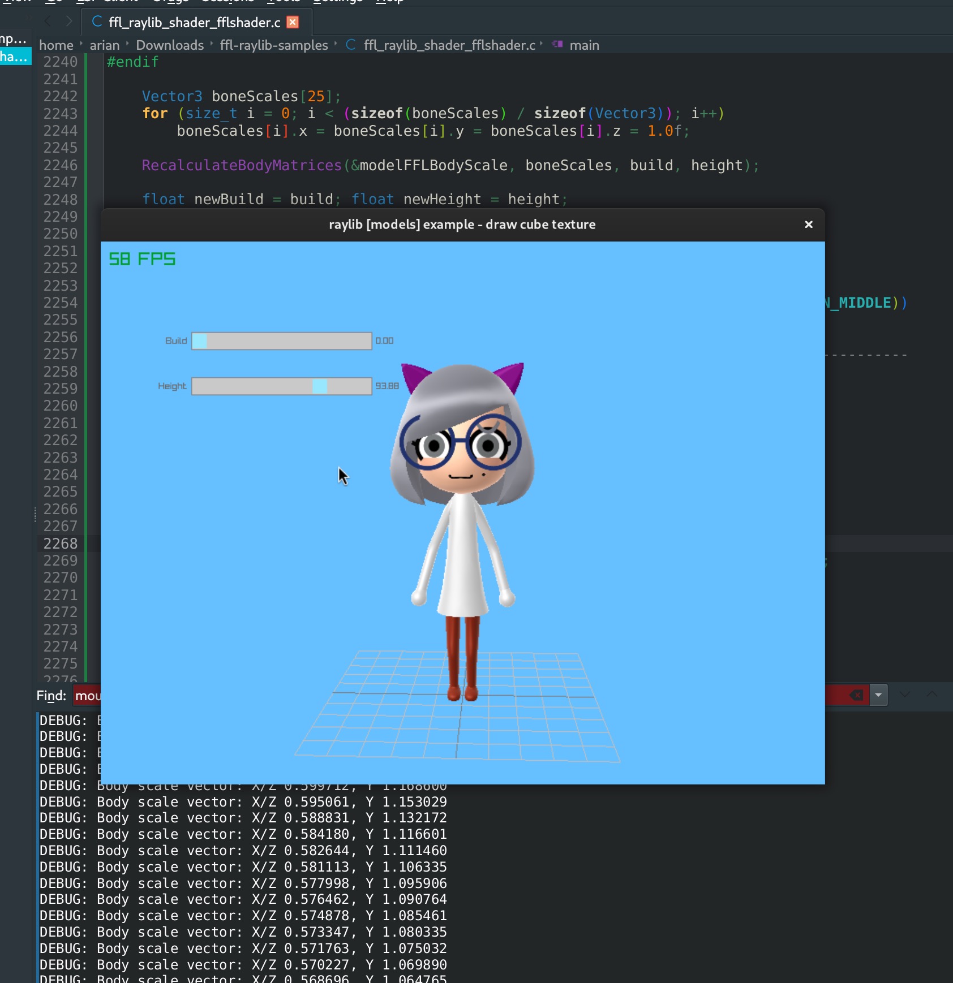The height and width of the screenshot is (983, 953).
Task: Click the C file icon in the tab
Action: coord(97,22)
